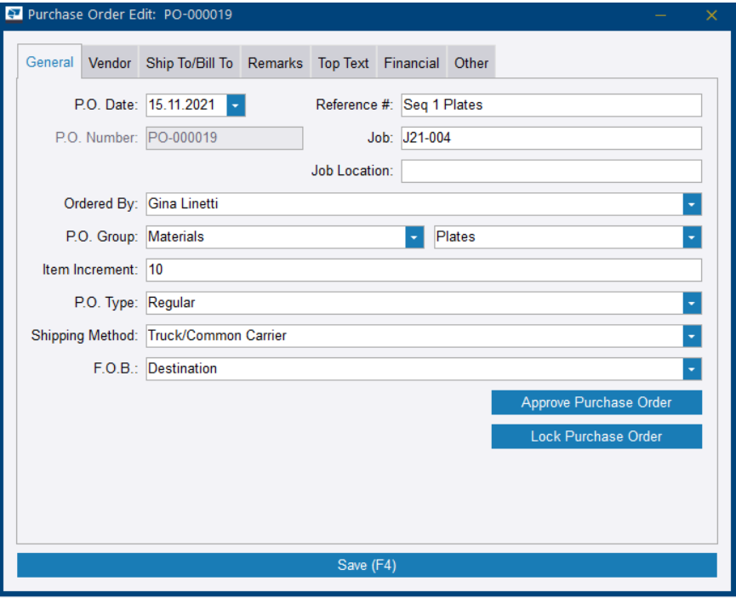Click the title text Purchase Order Edit: PO-000019
This screenshot has height=598, width=736.
(130, 14)
